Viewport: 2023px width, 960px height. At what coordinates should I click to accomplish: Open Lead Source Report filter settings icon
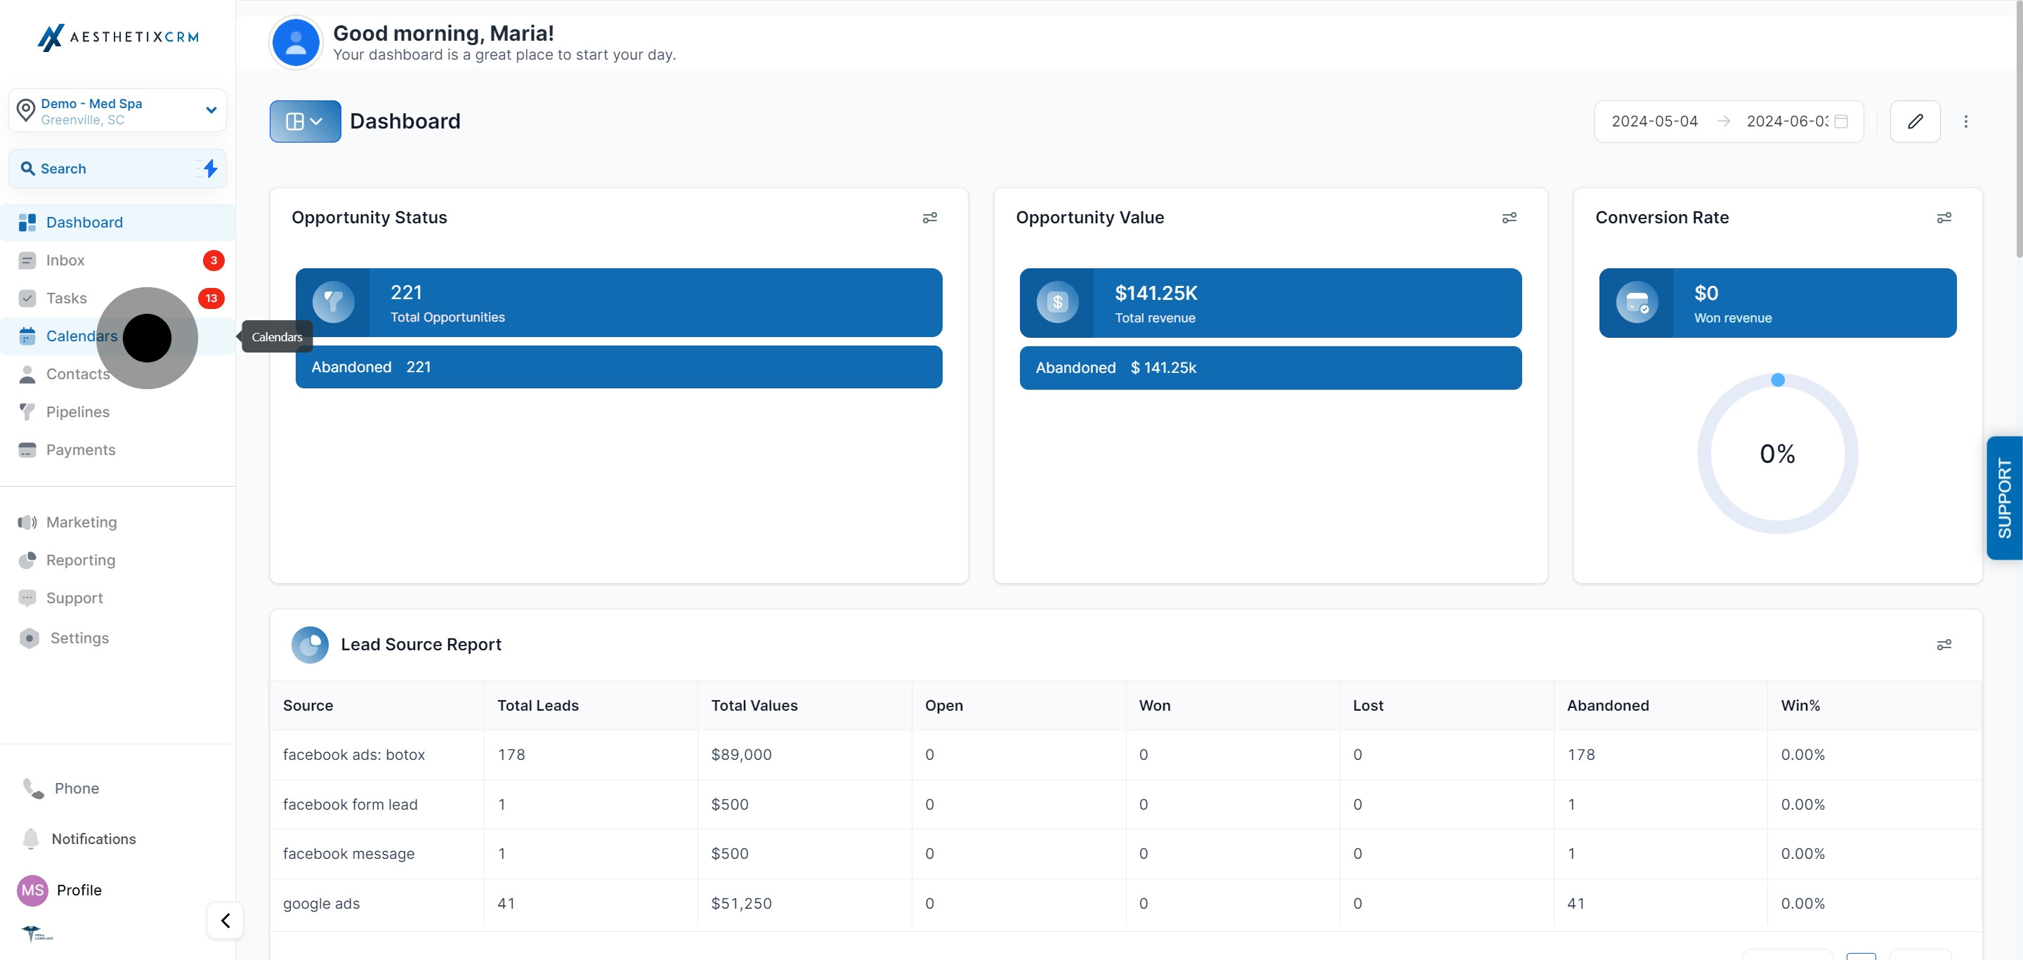(x=1944, y=645)
